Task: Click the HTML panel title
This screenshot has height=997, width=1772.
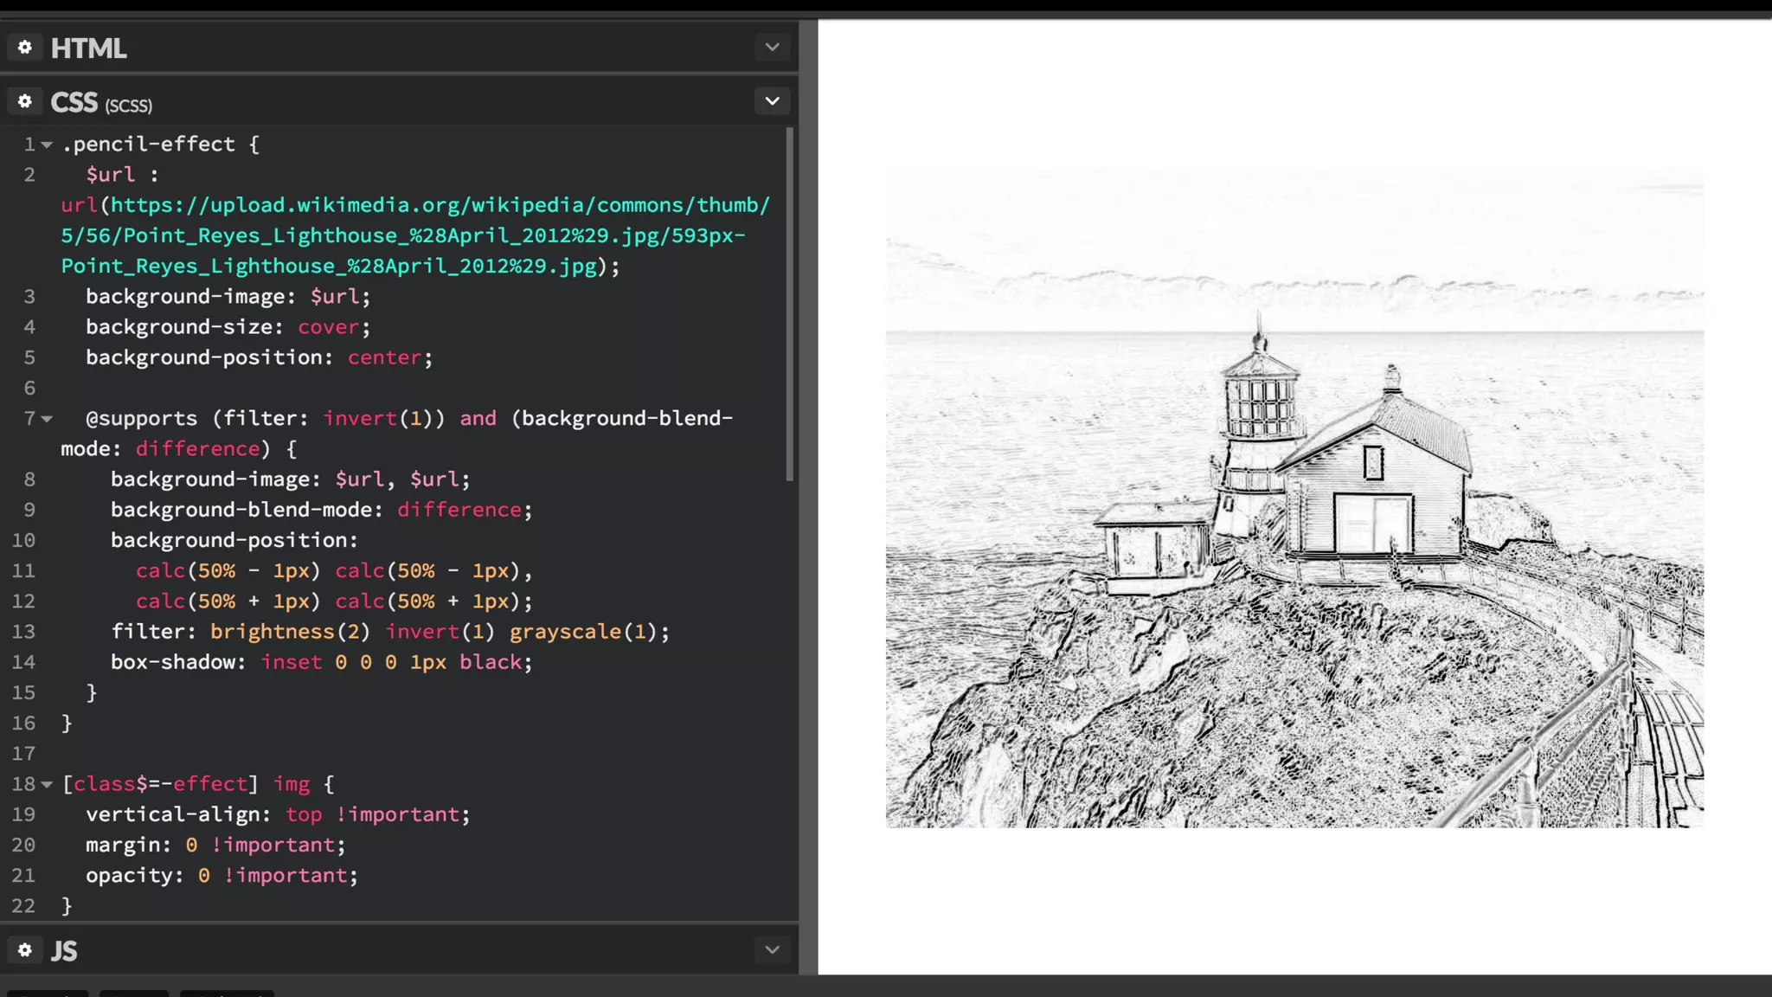Action: [88, 48]
